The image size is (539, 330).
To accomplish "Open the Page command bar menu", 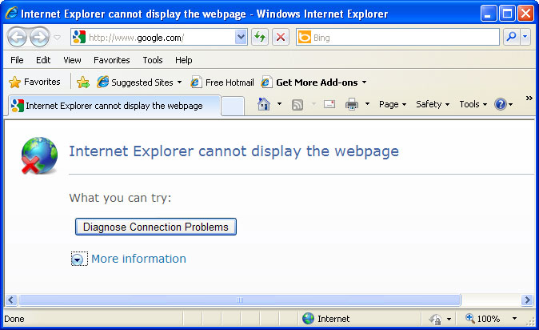I will [x=393, y=104].
